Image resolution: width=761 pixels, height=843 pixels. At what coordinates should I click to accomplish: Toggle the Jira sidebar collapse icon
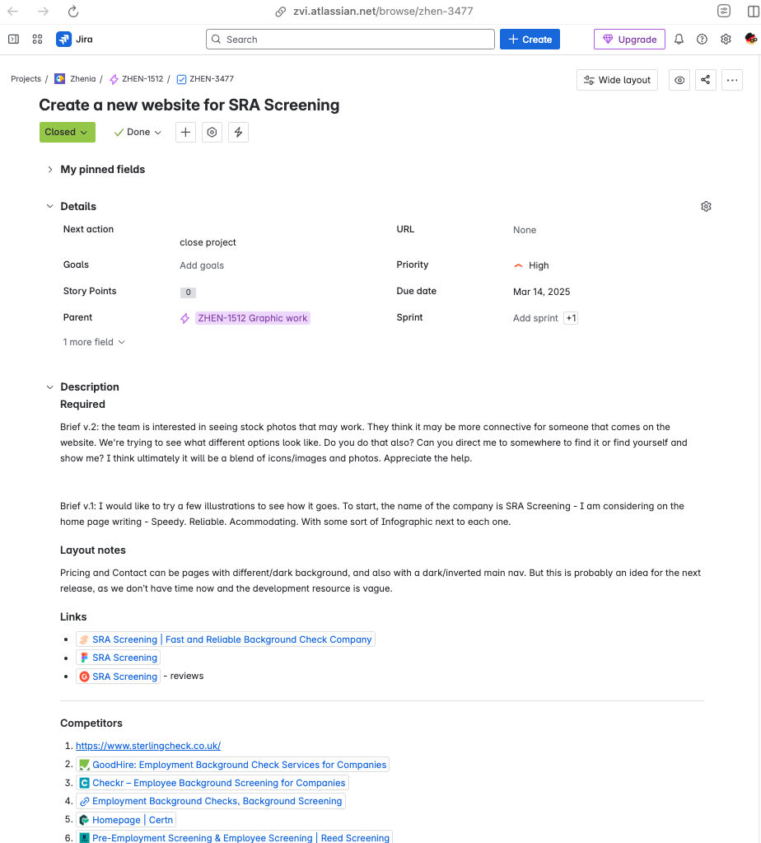13,40
